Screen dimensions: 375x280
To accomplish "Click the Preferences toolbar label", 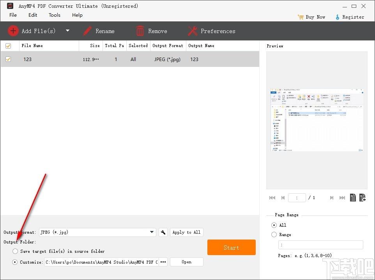I will (x=218, y=31).
